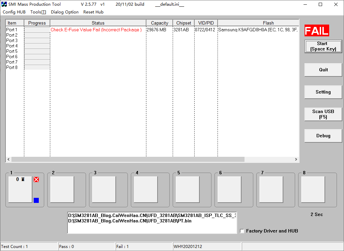344x251 pixels.
Task: Open the Dialog Option menu
Action: [x=64, y=12]
